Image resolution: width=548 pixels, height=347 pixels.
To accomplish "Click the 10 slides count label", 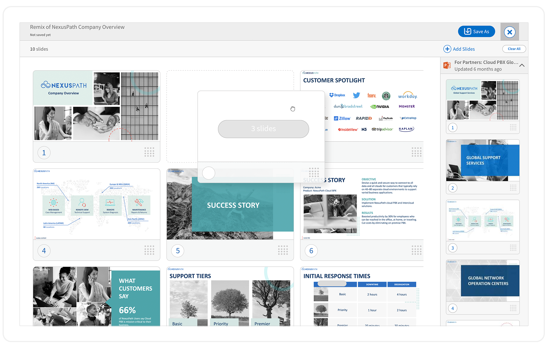I will [x=39, y=49].
